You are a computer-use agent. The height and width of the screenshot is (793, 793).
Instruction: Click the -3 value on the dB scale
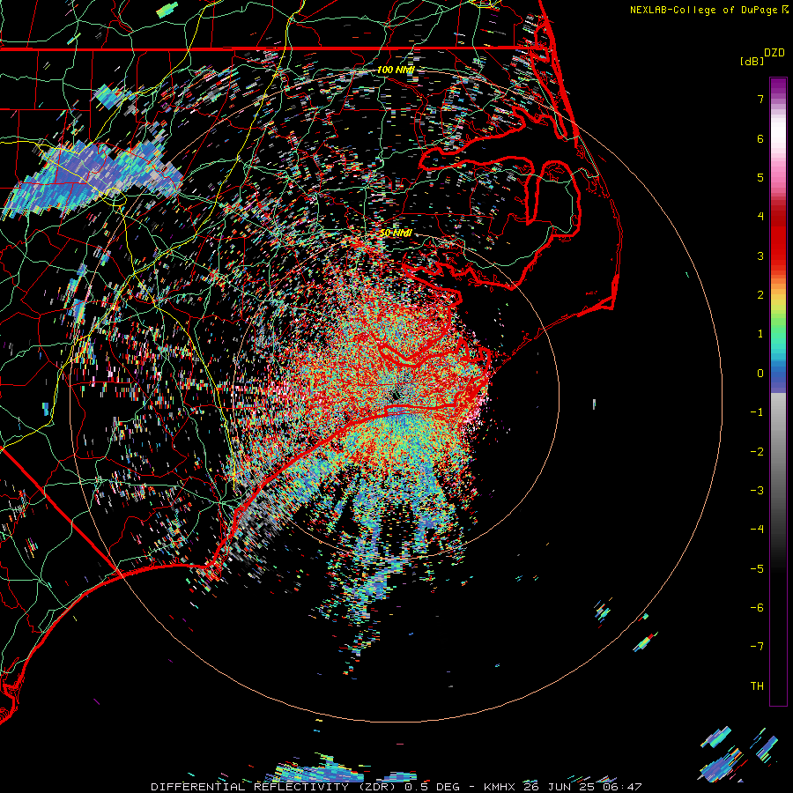pos(757,491)
